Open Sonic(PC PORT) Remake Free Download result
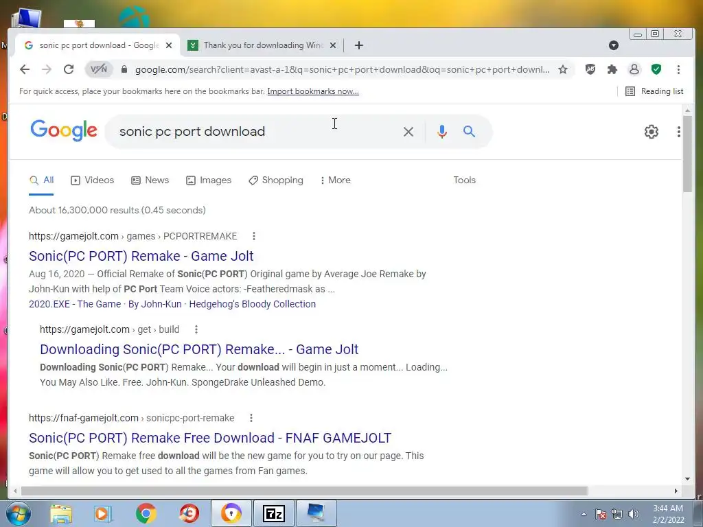Image resolution: width=703 pixels, height=527 pixels. coord(210,438)
